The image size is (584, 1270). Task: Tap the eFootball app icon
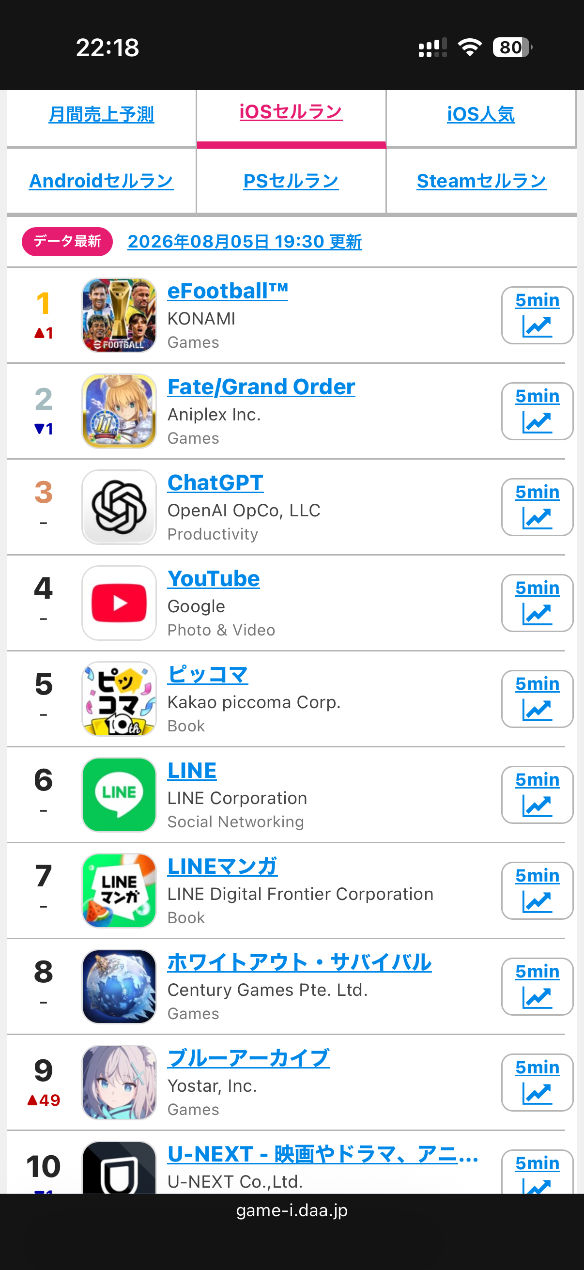[x=119, y=315]
